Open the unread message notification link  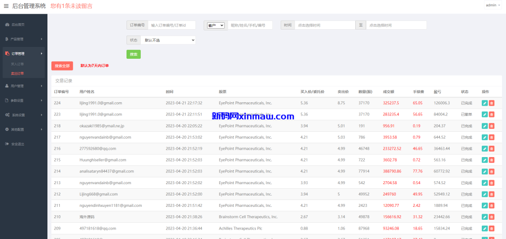tap(71, 6)
